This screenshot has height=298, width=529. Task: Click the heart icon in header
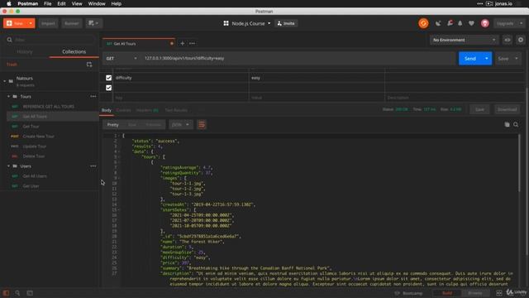[x=471, y=23]
